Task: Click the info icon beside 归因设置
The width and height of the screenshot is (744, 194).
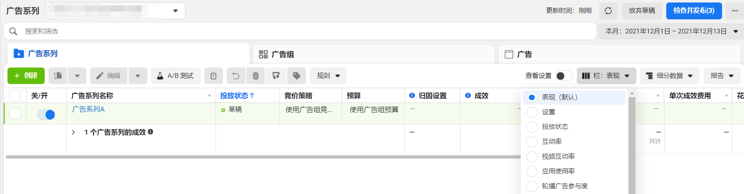Action: (x=412, y=96)
